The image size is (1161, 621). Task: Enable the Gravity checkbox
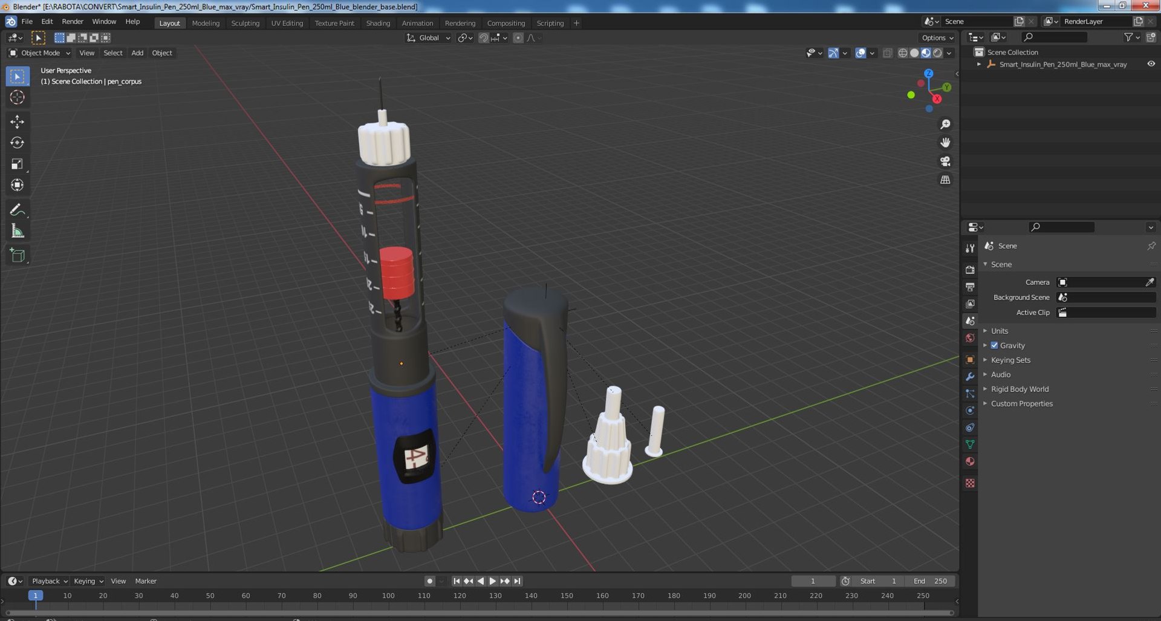[x=994, y=345]
